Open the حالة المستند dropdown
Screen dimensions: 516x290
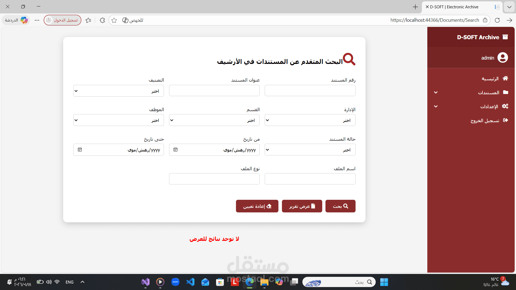pyautogui.click(x=310, y=150)
